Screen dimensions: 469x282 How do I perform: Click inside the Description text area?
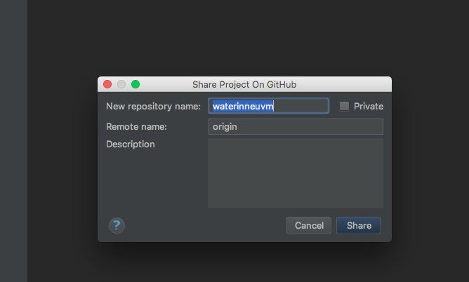point(296,173)
